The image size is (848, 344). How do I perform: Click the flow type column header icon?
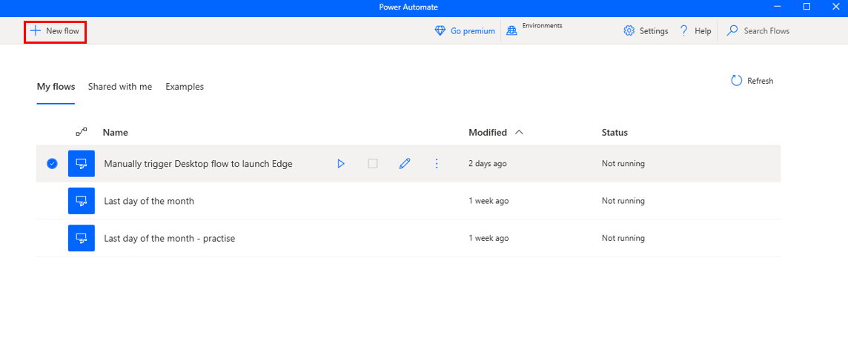point(81,131)
